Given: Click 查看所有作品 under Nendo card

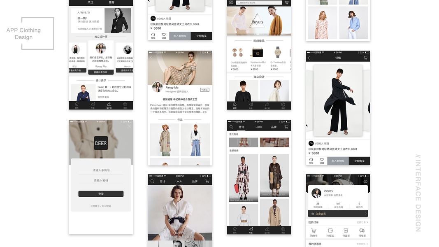Looking at the screenshot, I should 125,70.
